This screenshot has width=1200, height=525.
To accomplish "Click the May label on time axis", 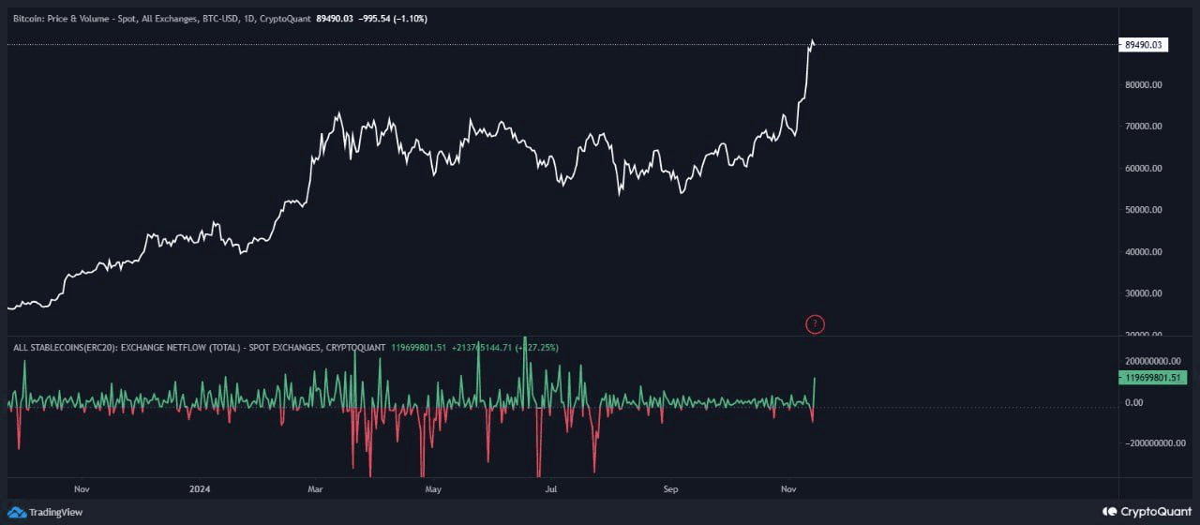I will [x=433, y=489].
